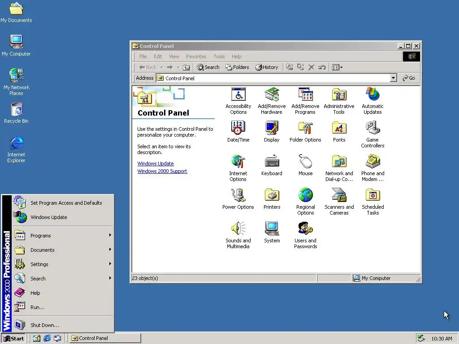
Task: Choose Shut Down from Start menu
Action: pyautogui.click(x=63, y=325)
